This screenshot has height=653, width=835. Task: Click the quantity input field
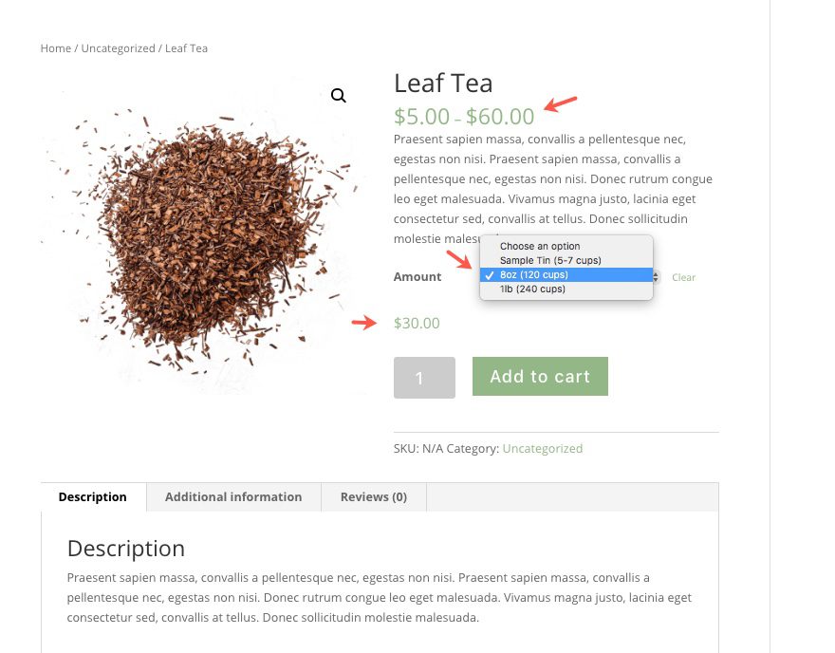(x=424, y=378)
